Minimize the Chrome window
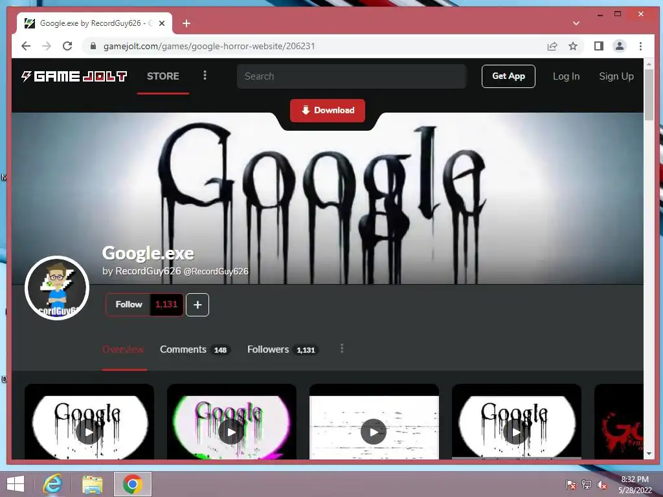This screenshot has width=663, height=497. pos(600,14)
